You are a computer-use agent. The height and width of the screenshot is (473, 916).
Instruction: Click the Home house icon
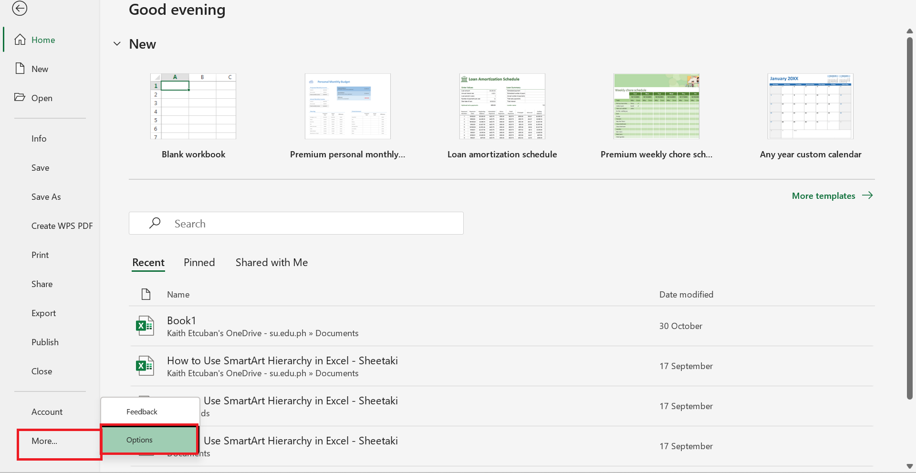20,40
